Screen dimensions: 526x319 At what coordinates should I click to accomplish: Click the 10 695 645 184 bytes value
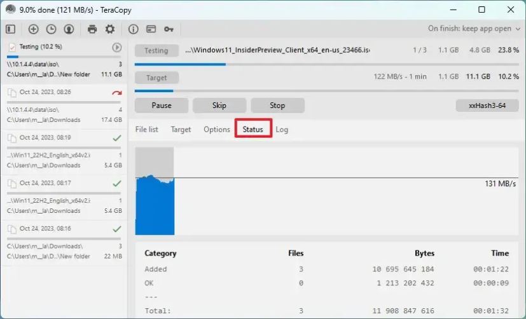403,269
